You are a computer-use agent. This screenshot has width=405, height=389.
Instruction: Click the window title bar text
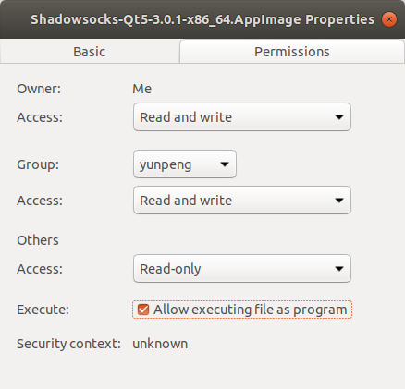(202, 19)
